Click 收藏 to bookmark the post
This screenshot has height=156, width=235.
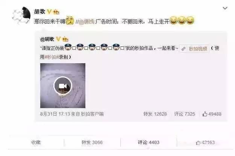pyautogui.click(x=36, y=143)
